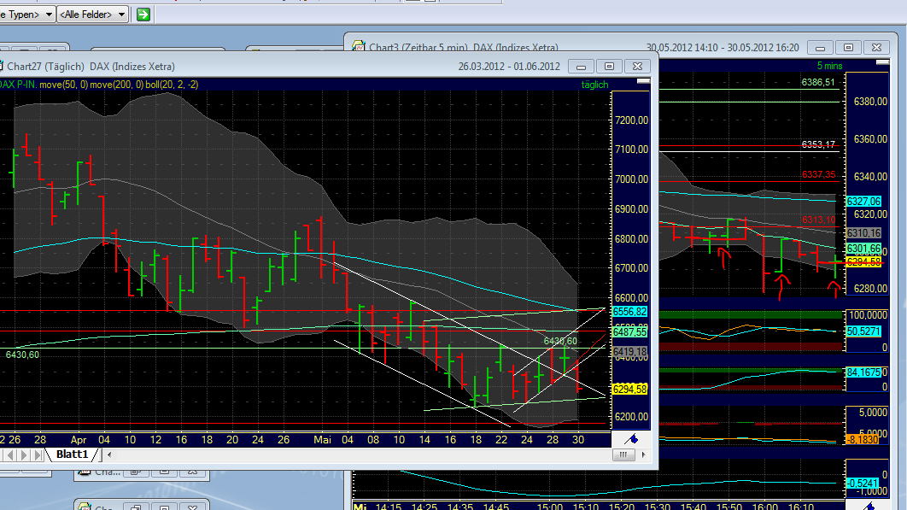Click the previous-sheet arrow icon in the sheet bar
This screenshot has width=907, height=510.
point(11,455)
